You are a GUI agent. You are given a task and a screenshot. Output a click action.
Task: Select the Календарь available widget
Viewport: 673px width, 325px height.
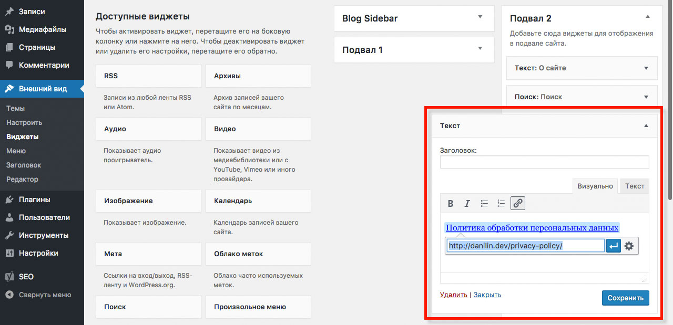[x=258, y=201]
